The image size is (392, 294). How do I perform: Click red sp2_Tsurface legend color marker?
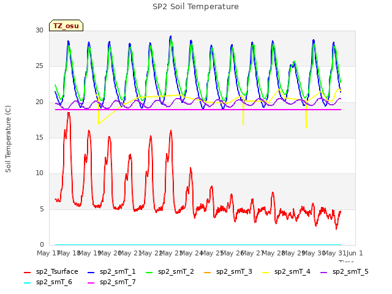tap(27, 272)
